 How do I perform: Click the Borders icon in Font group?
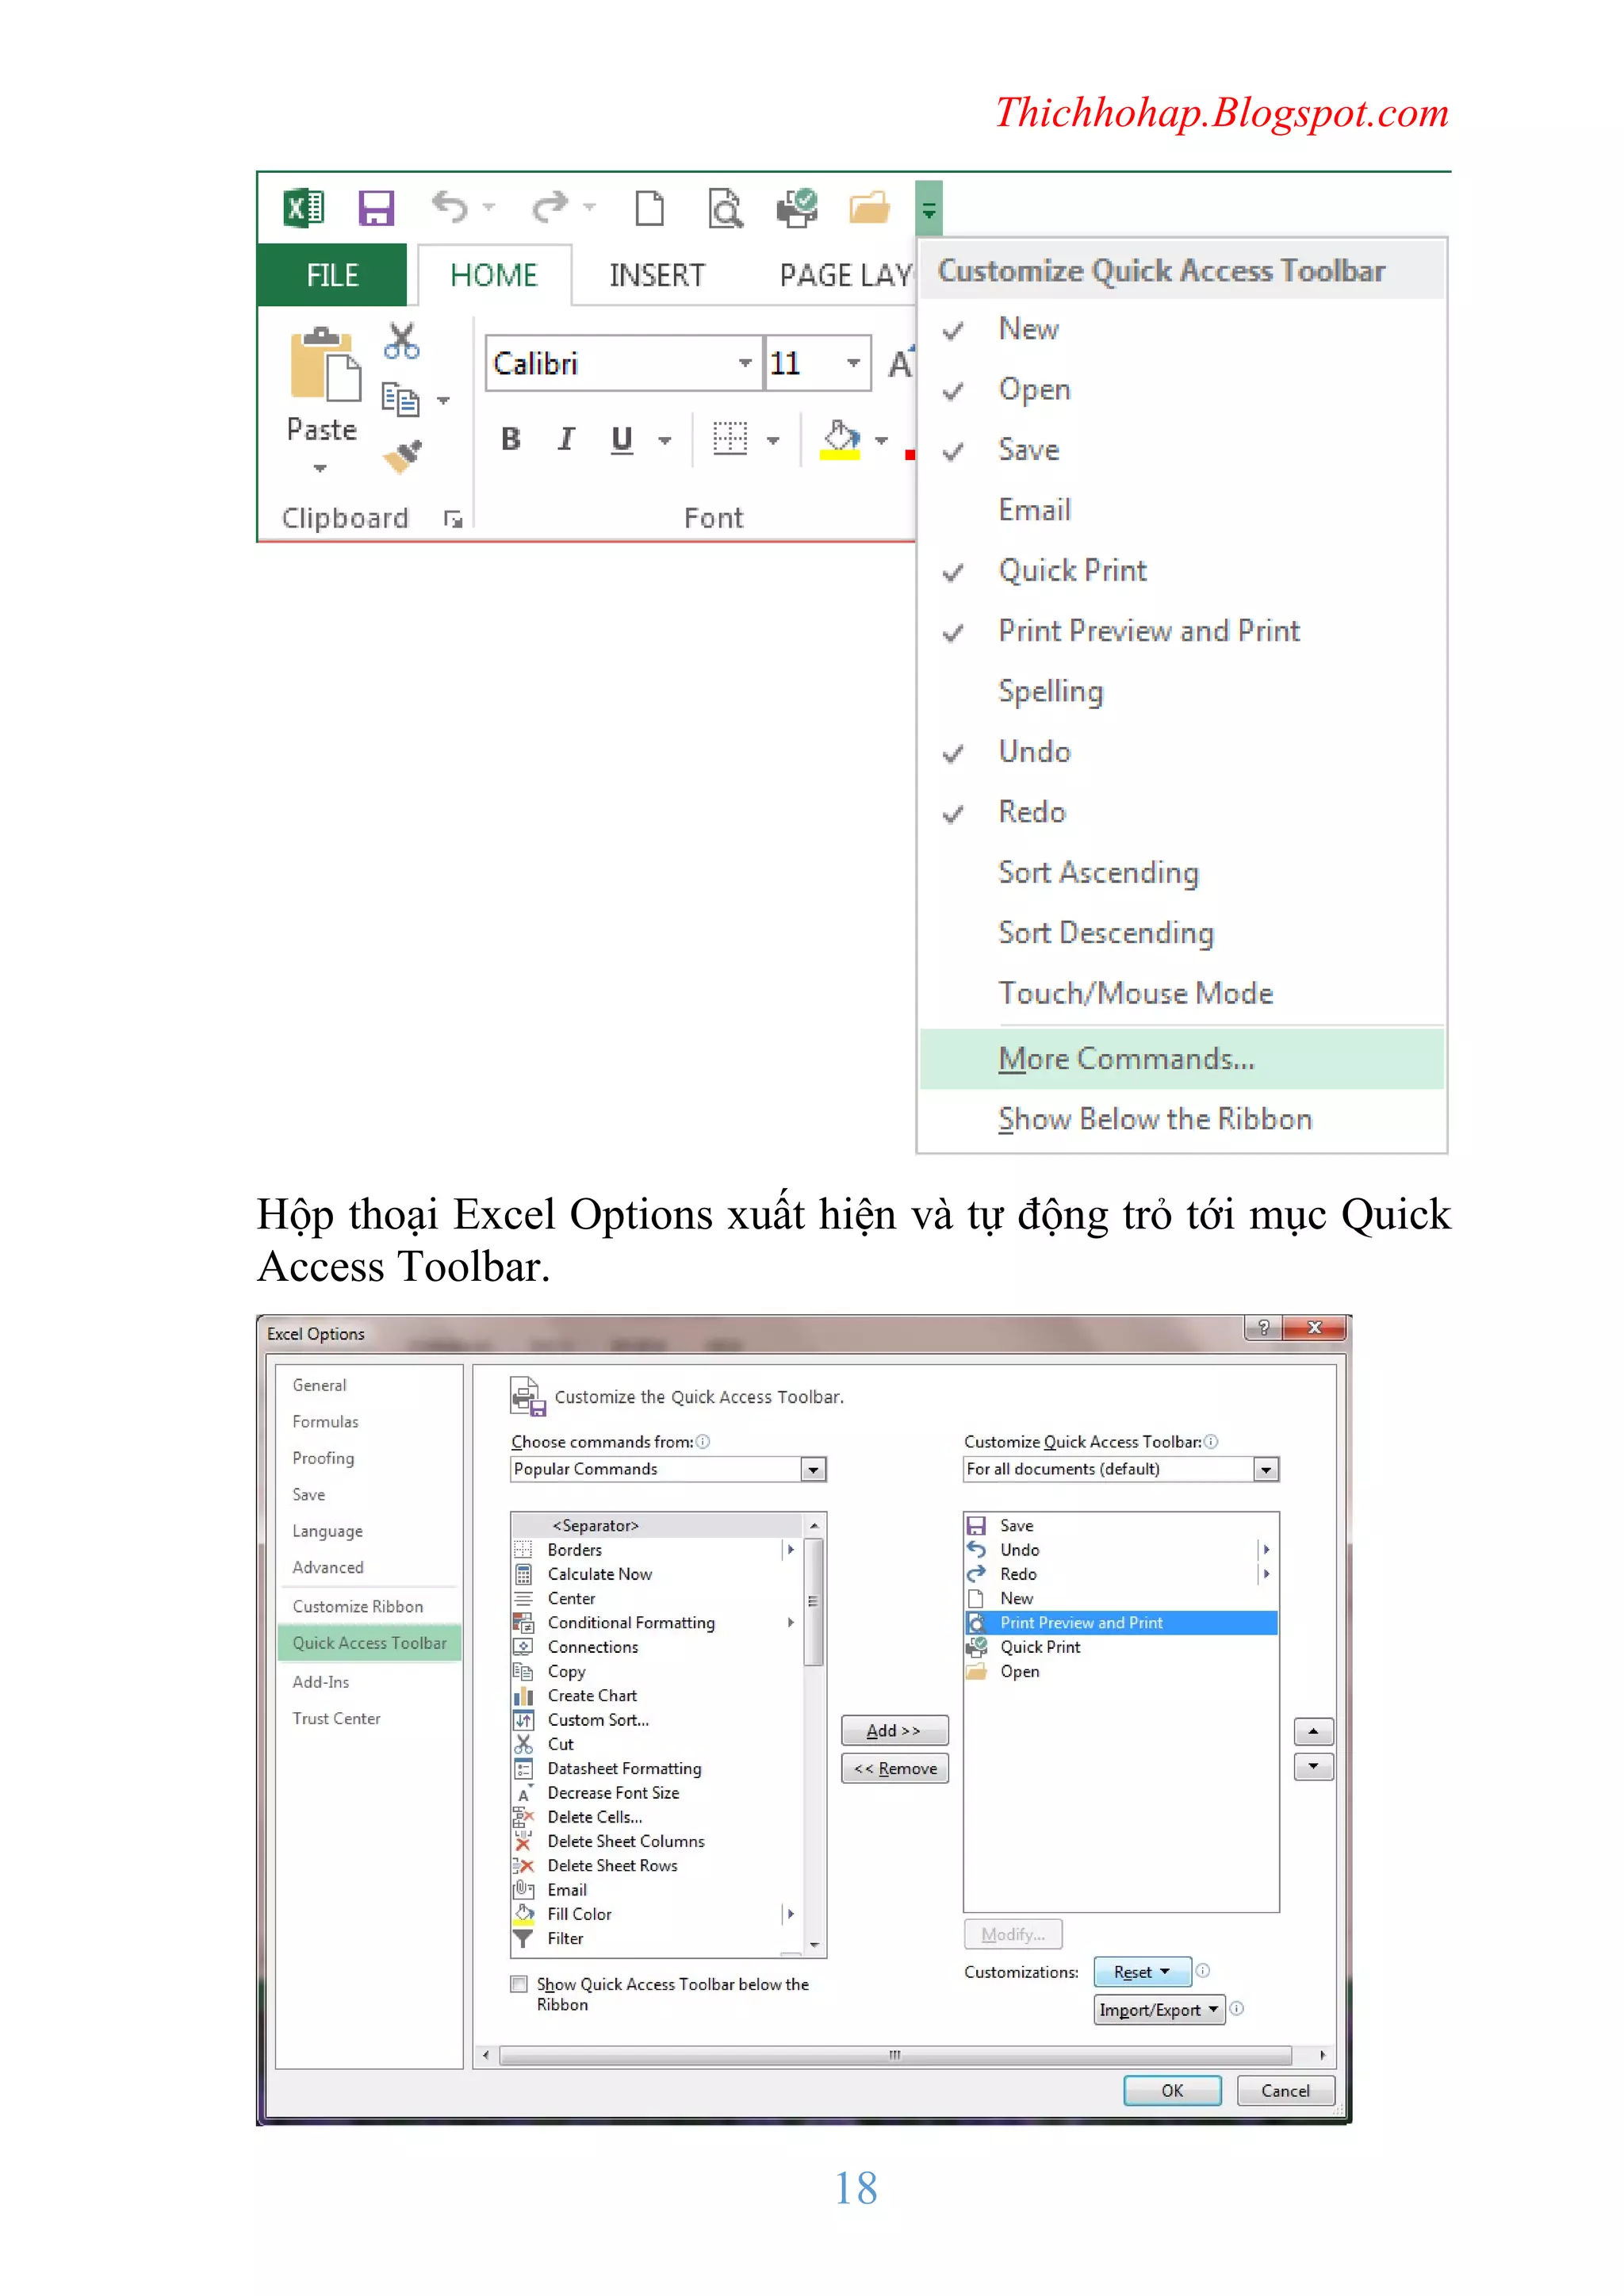click(730, 439)
